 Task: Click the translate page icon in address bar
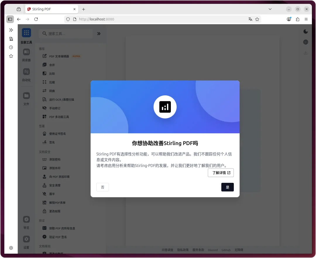(250, 19)
